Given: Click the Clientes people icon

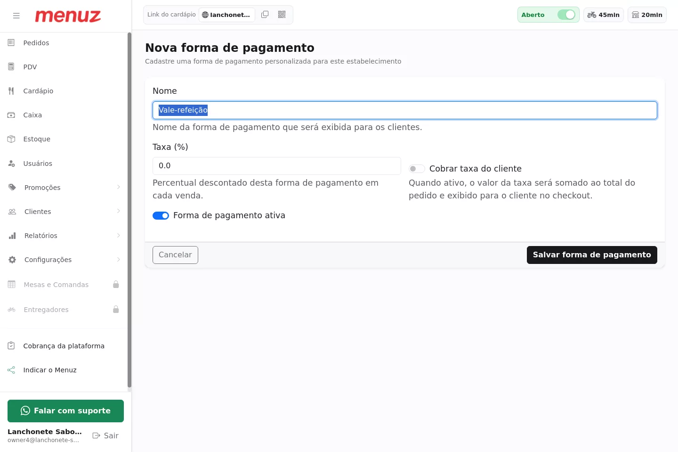Looking at the screenshot, I should coord(12,212).
